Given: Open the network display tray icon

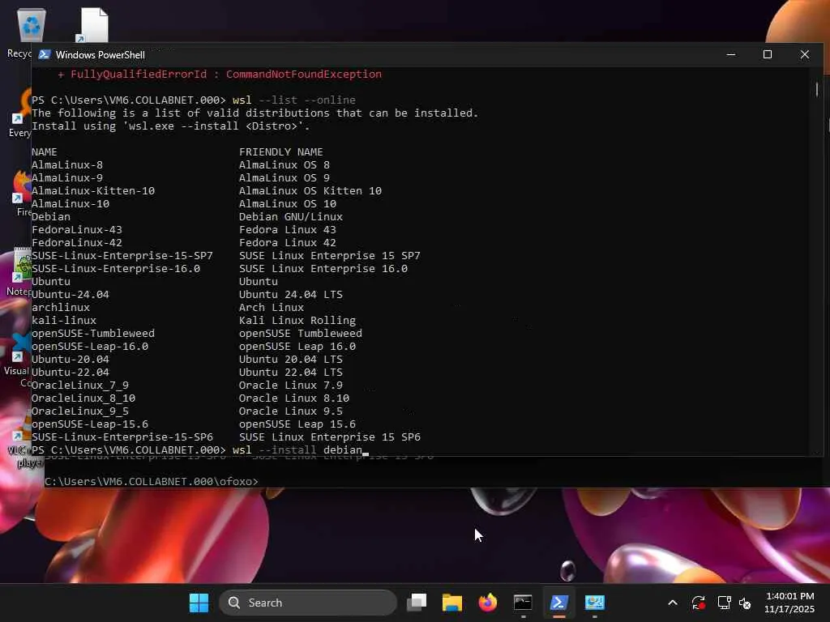Looking at the screenshot, I should pos(724,603).
